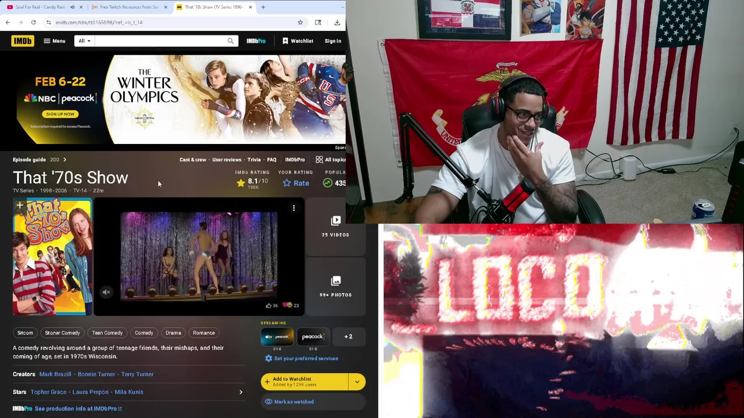Select the Sitcom genre chip
This screenshot has width=744, height=418.
[25, 333]
